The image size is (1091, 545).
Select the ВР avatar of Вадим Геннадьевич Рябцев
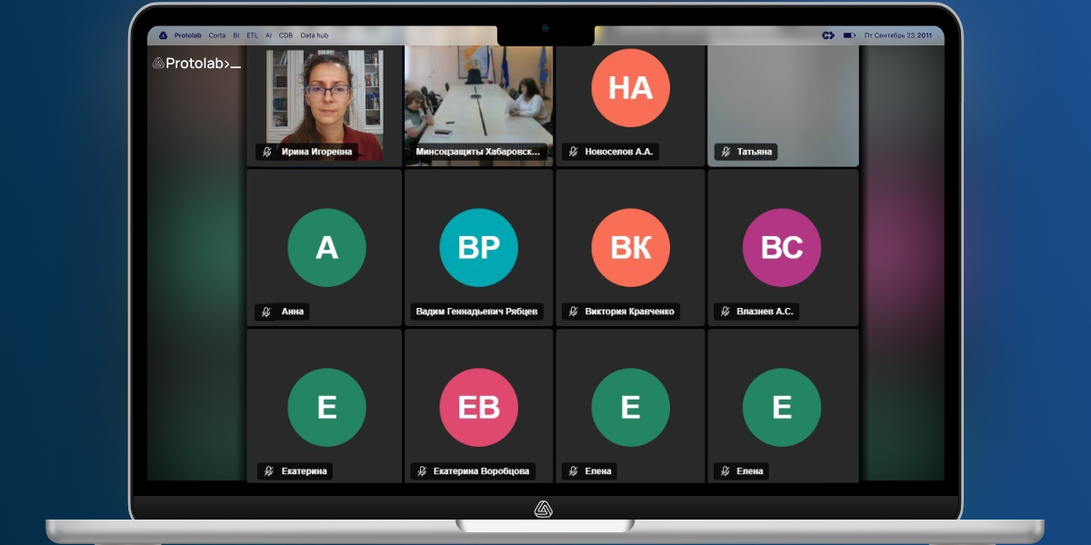tap(478, 247)
